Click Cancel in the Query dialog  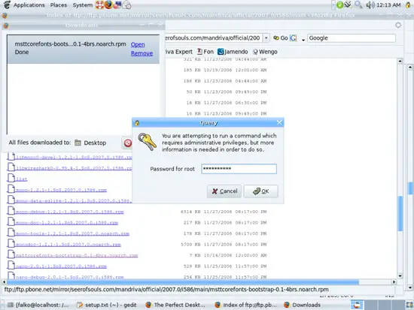(x=224, y=191)
